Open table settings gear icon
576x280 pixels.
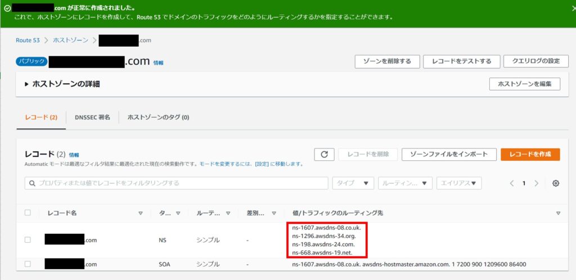[556, 183]
